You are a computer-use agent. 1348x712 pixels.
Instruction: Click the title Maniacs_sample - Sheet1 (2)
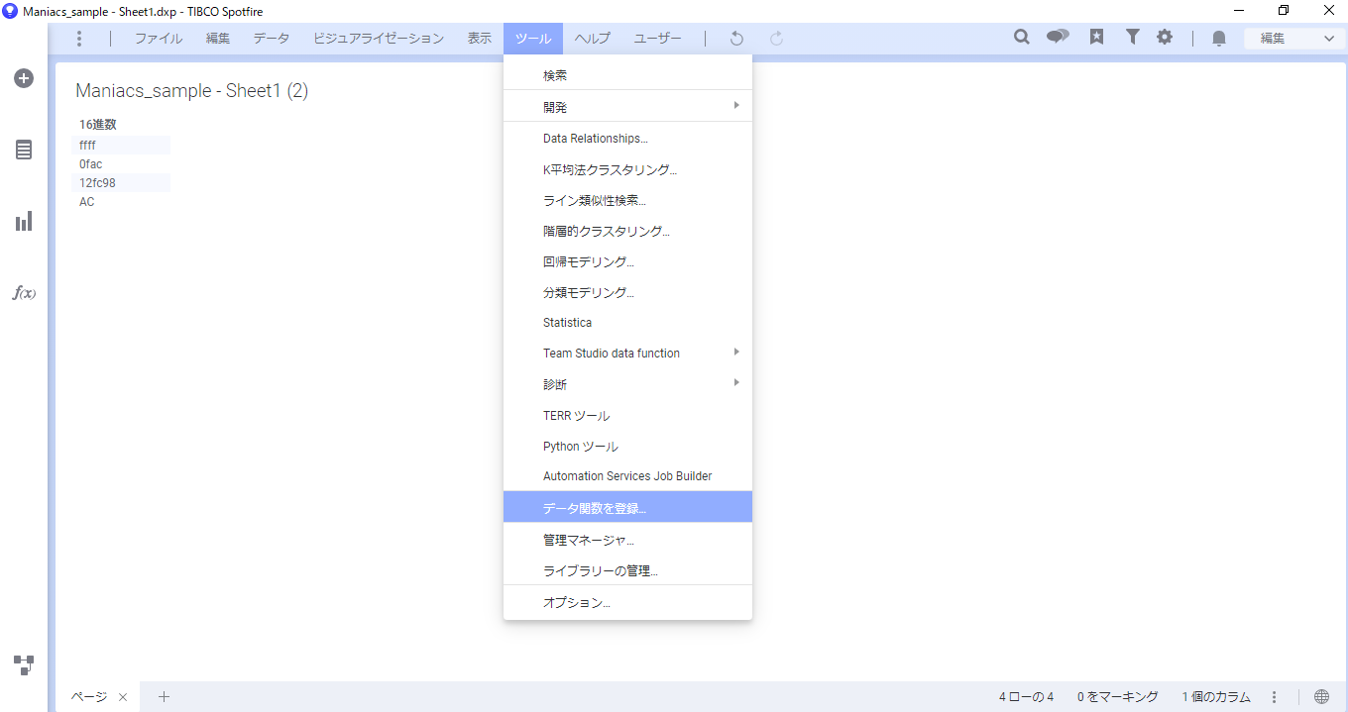[x=192, y=91]
